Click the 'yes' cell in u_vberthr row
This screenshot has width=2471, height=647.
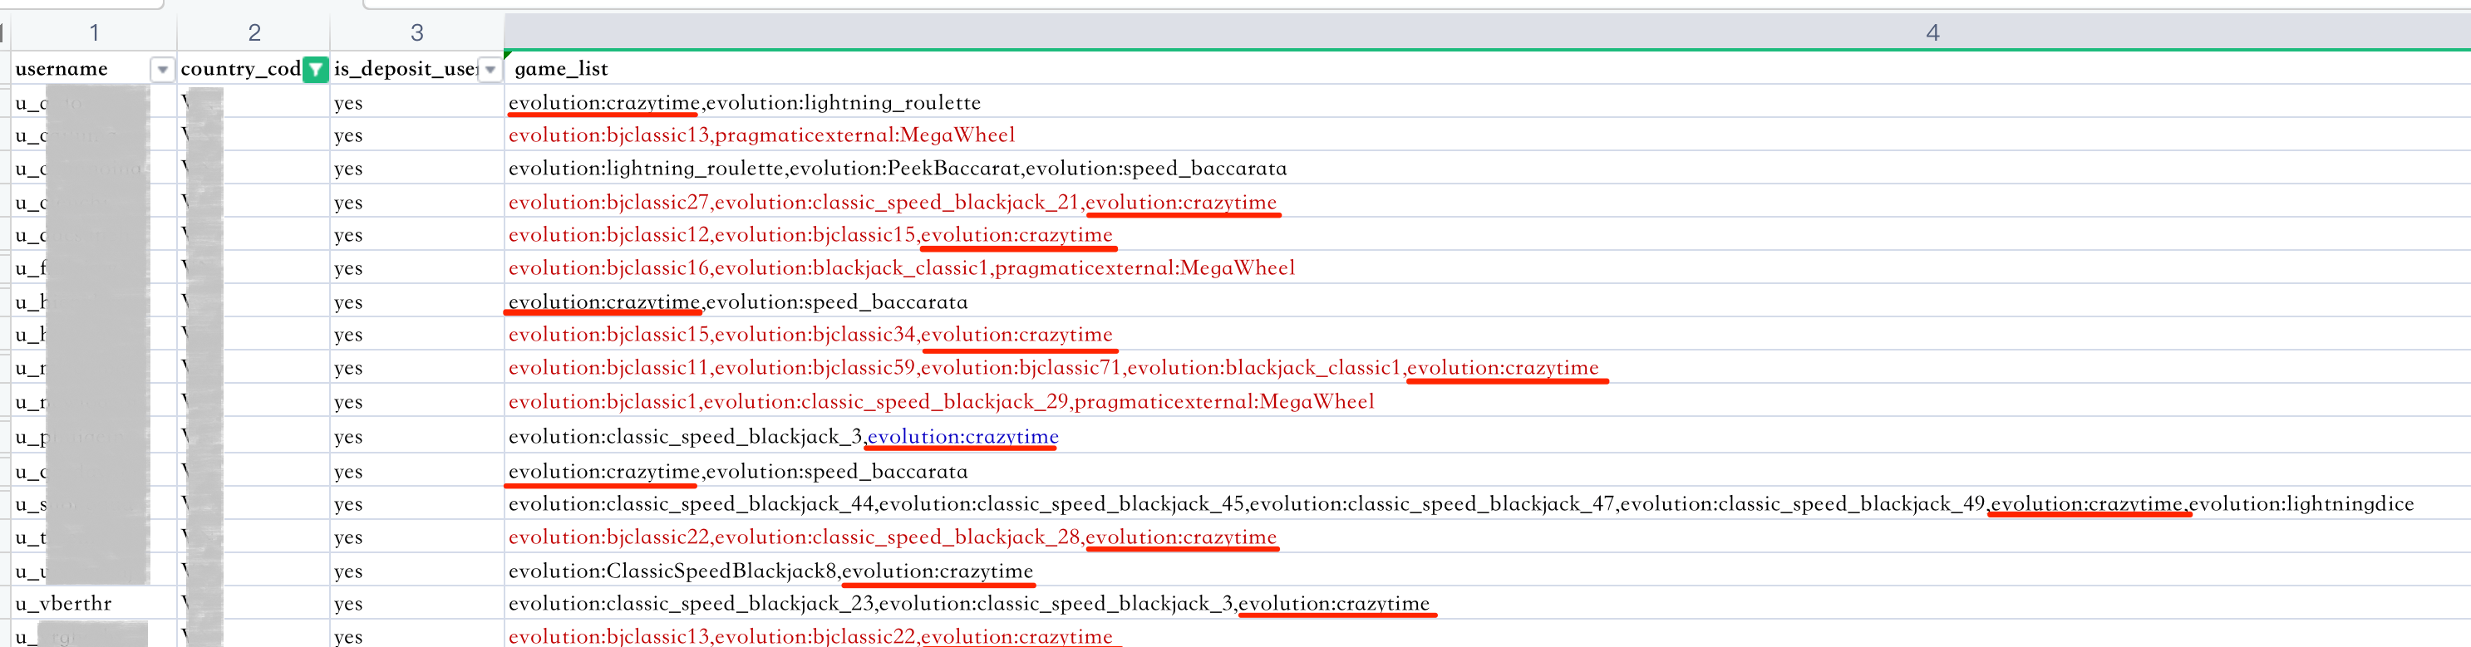click(417, 604)
